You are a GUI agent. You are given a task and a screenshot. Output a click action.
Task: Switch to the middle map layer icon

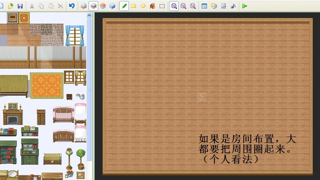tap(93, 6)
